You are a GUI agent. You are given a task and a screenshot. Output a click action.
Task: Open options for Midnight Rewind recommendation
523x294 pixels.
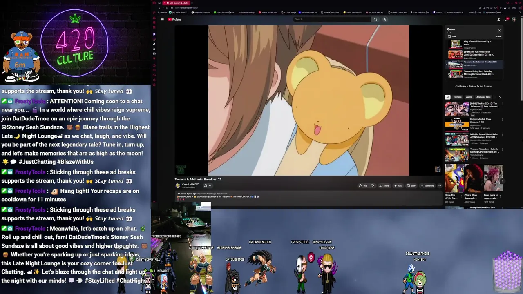click(x=502, y=135)
